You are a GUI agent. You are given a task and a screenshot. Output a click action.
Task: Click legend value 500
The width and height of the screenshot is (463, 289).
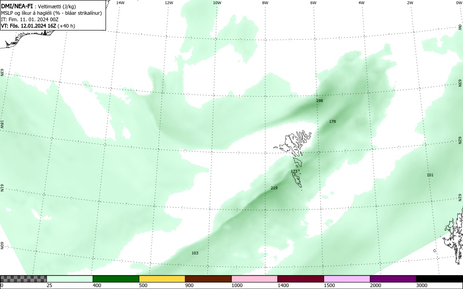click(x=143, y=285)
